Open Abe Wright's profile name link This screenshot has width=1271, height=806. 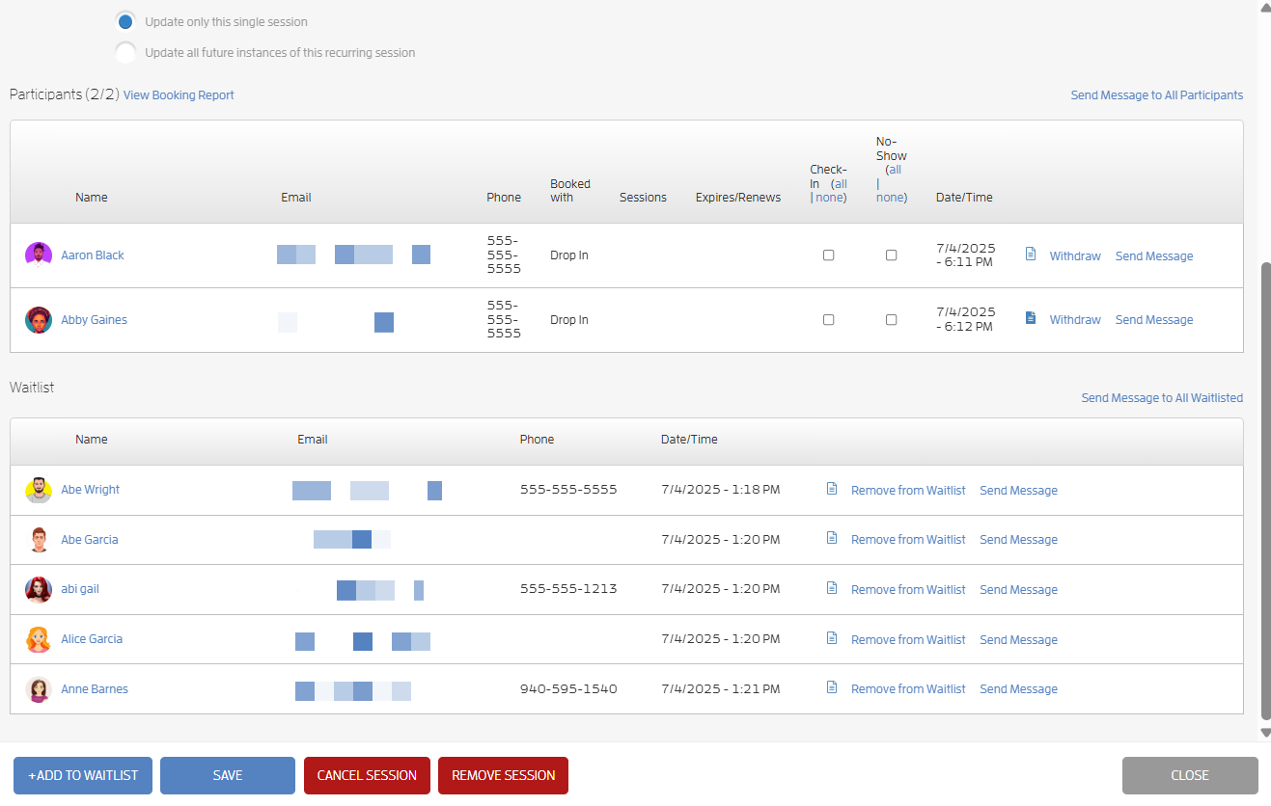point(91,490)
